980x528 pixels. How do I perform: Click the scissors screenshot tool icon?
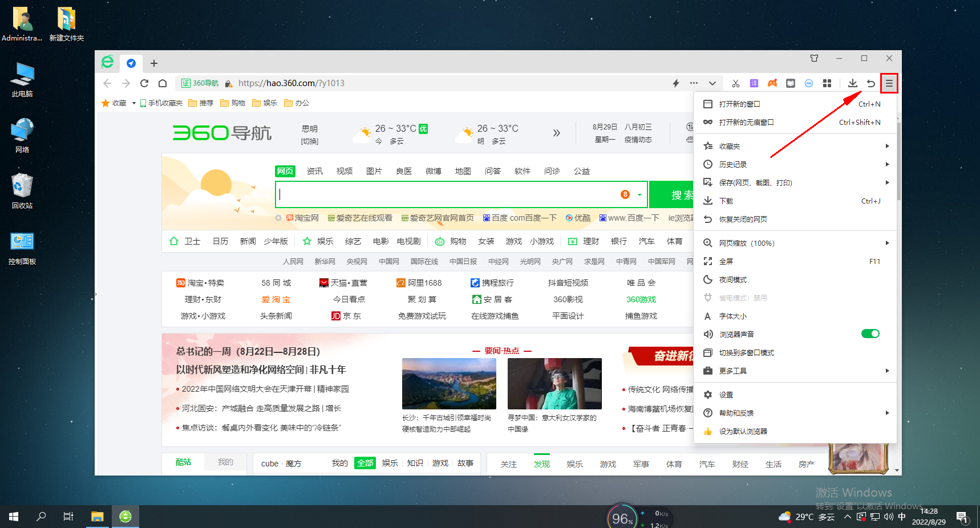click(x=736, y=83)
